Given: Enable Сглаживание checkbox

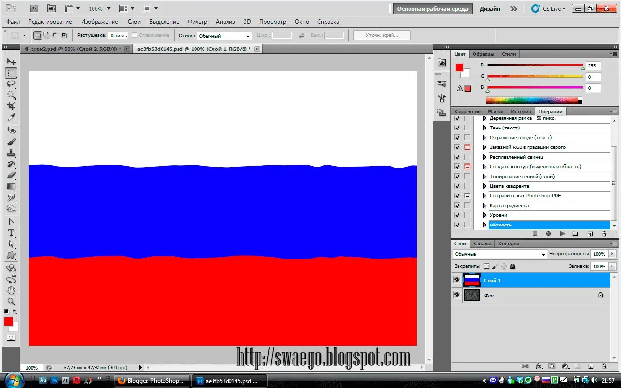Looking at the screenshot, I should coord(135,35).
